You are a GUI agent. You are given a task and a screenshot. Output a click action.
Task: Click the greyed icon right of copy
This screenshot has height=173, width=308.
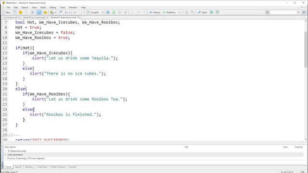click(x=192, y=12)
